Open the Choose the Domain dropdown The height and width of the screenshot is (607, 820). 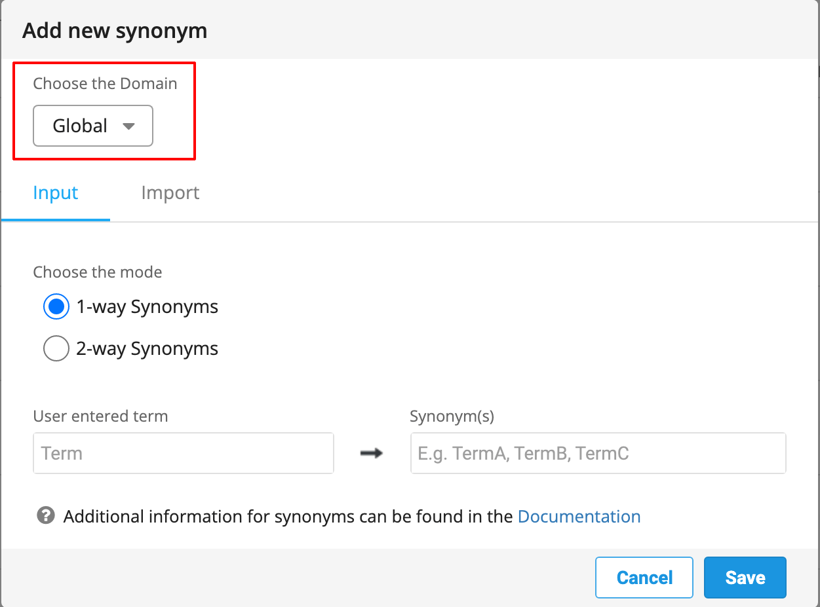92,126
